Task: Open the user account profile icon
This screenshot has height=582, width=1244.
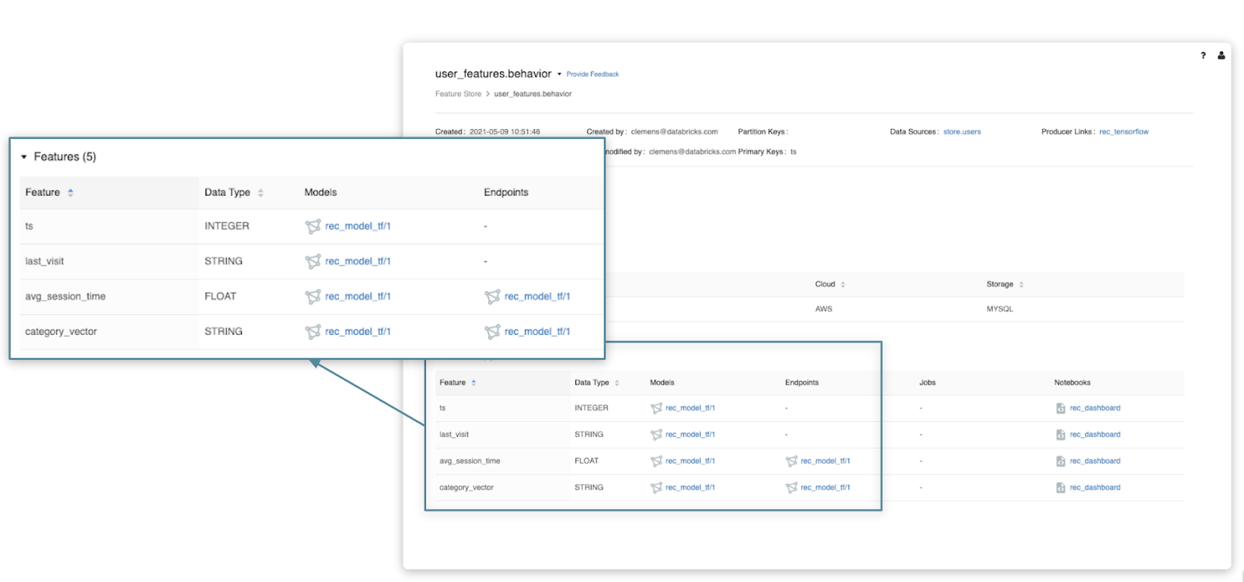Action: point(1221,55)
